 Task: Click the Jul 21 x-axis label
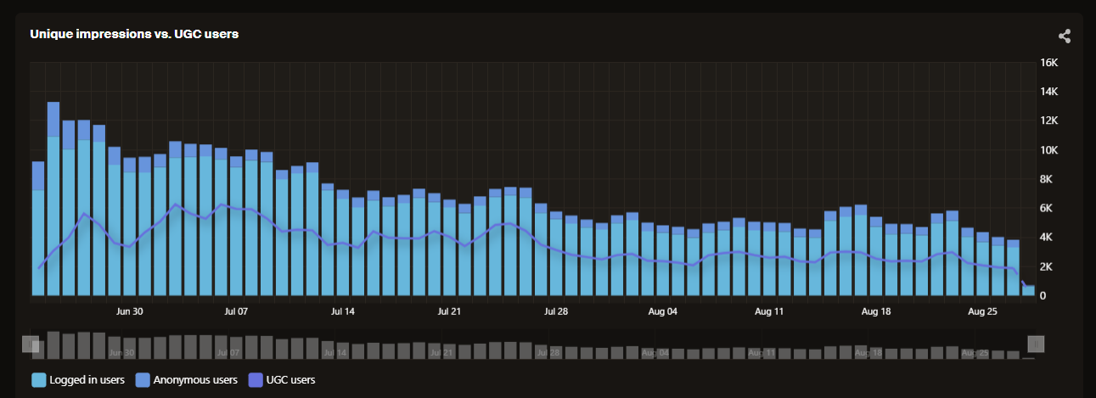449,311
